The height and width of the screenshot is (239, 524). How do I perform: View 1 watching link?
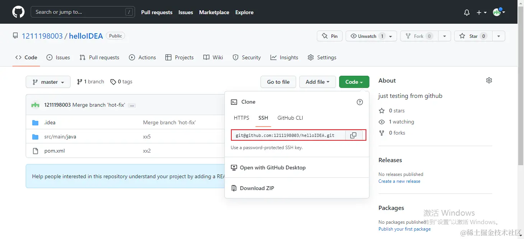[x=396, y=122]
